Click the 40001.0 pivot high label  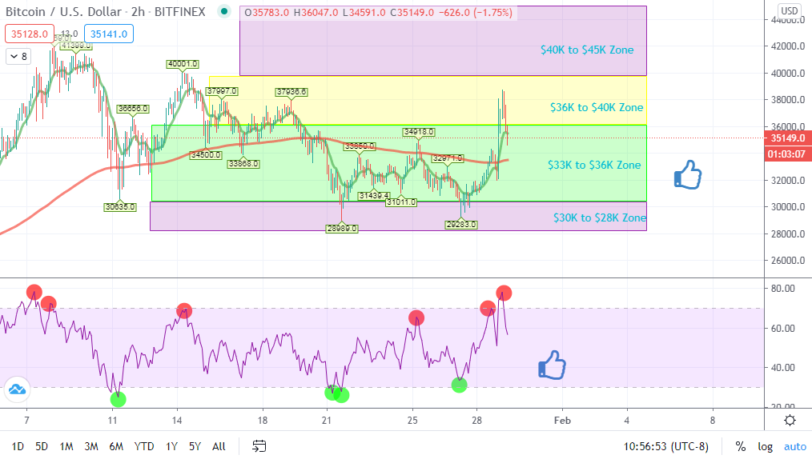pos(183,64)
